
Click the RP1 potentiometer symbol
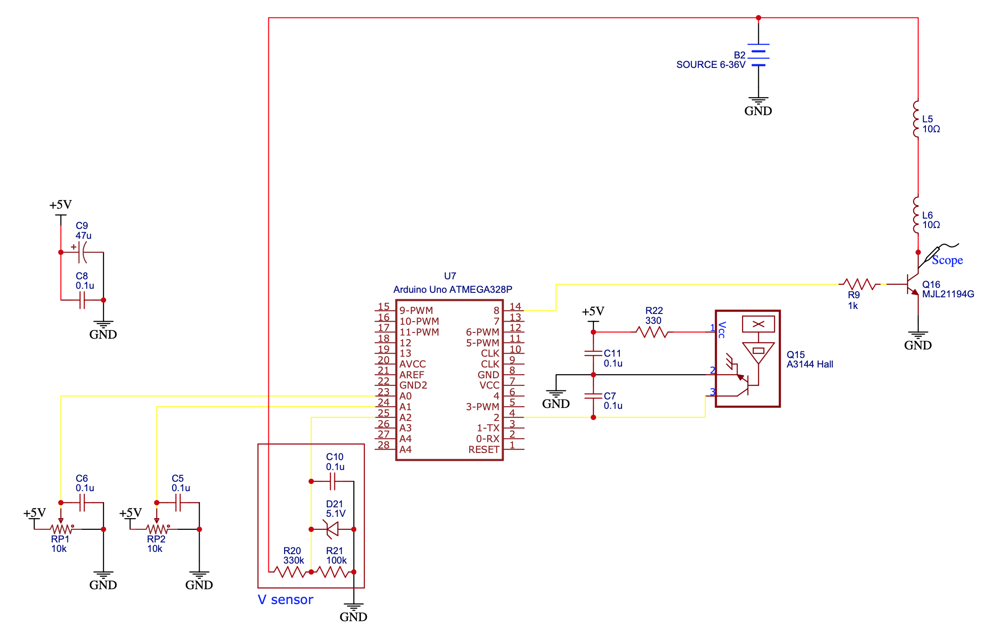(x=62, y=529)
